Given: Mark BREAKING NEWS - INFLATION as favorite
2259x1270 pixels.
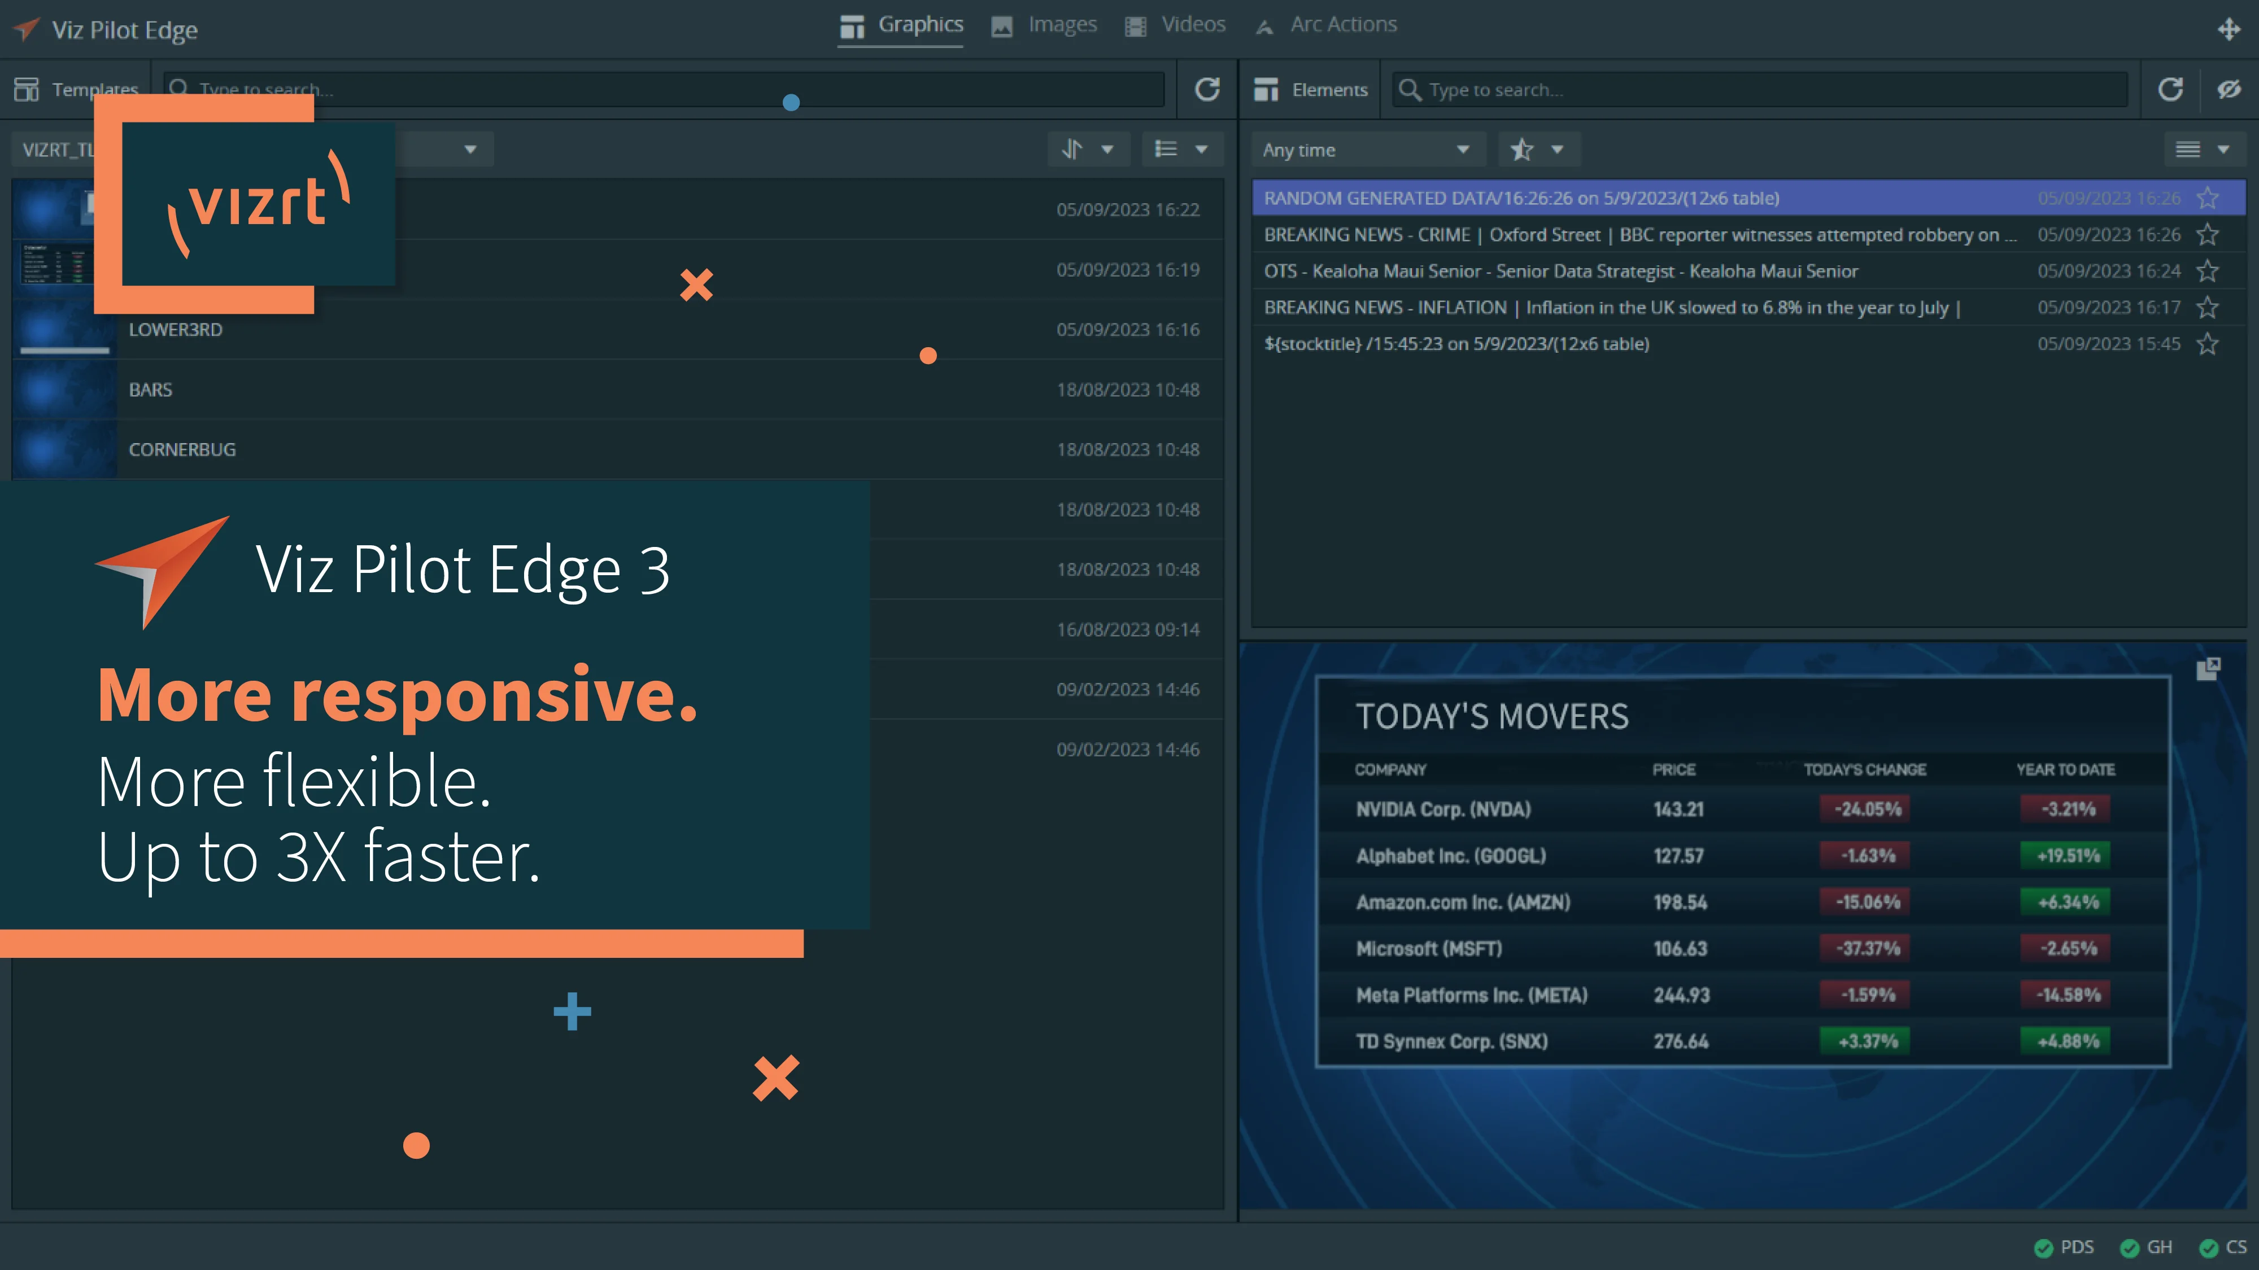Looking at the screenshot, I should (x=2207, y=308).
